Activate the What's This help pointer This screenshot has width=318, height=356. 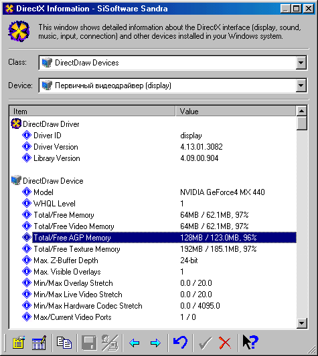(250, 342)
